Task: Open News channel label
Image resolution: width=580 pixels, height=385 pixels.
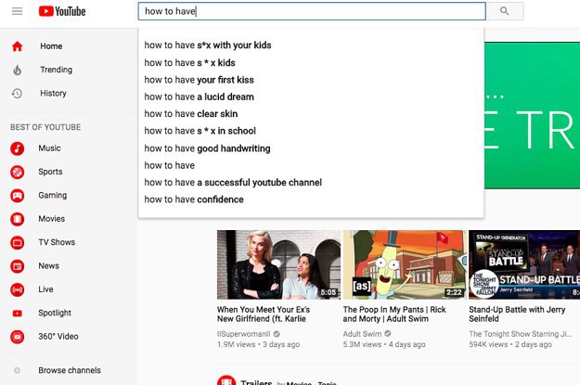Action: click(x=49, y=265)
